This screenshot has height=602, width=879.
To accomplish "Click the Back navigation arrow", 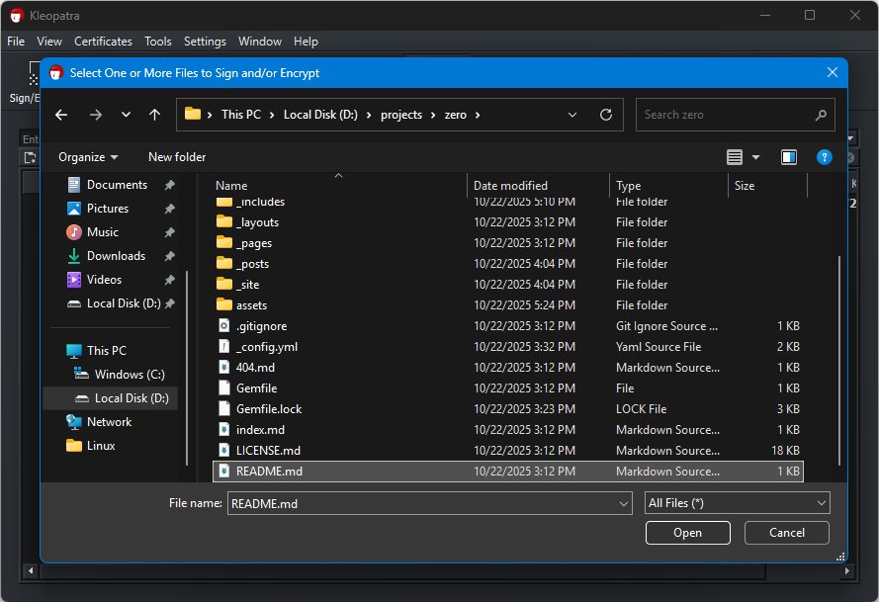I will click(61, 115).
